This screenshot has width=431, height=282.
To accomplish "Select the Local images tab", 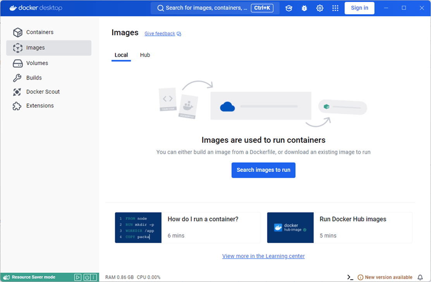I will pos(121,55).
